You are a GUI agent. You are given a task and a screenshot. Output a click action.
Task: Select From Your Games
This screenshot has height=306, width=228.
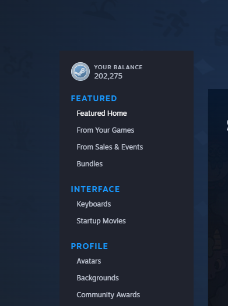pos(106,130)
